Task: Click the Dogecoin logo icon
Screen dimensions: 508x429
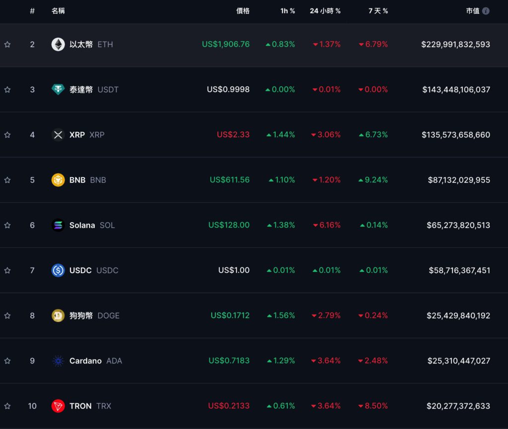Action: (58, 315)
